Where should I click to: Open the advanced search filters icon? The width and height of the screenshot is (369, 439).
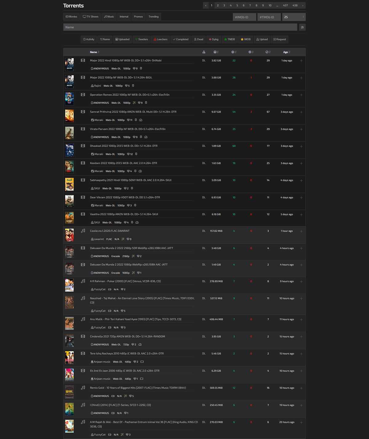pos(302,27)
